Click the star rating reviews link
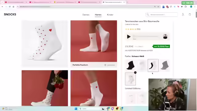197x111 pixels. pyautogui.click(x=133, y=29)
